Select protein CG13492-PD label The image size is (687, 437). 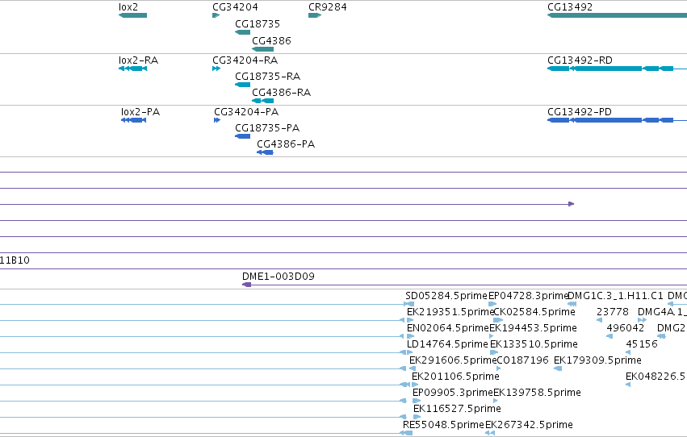[x=580, y=111]
